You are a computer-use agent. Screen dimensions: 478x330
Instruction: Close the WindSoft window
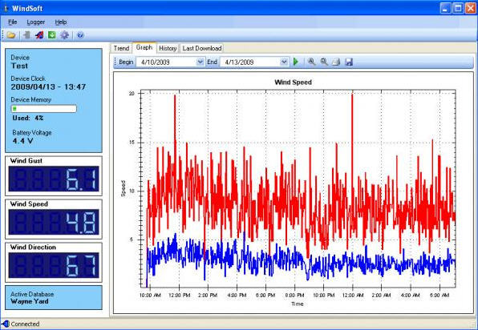pos(470,9)
